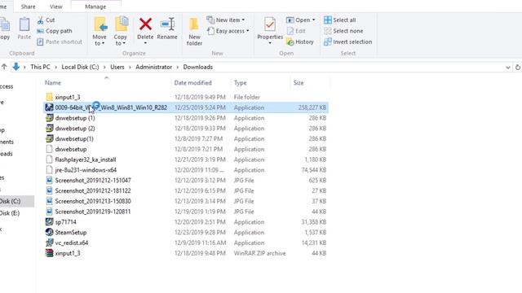Screen dimensions: 522x293
Task: Sort by Size column header
Action: [x=299, y=83]
